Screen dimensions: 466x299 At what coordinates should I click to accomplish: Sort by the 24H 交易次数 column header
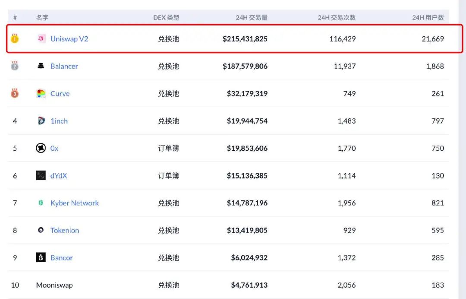(x=337, y=18)
